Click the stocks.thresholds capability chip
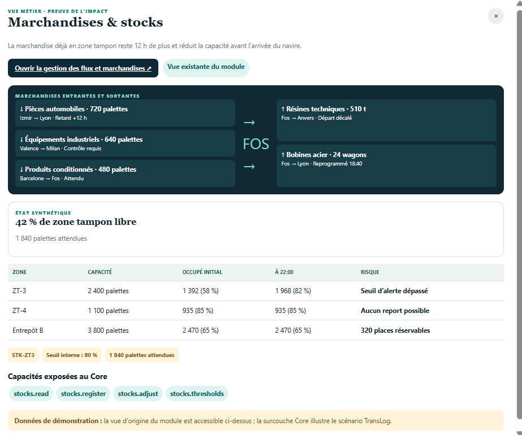 tap(197, 394)
